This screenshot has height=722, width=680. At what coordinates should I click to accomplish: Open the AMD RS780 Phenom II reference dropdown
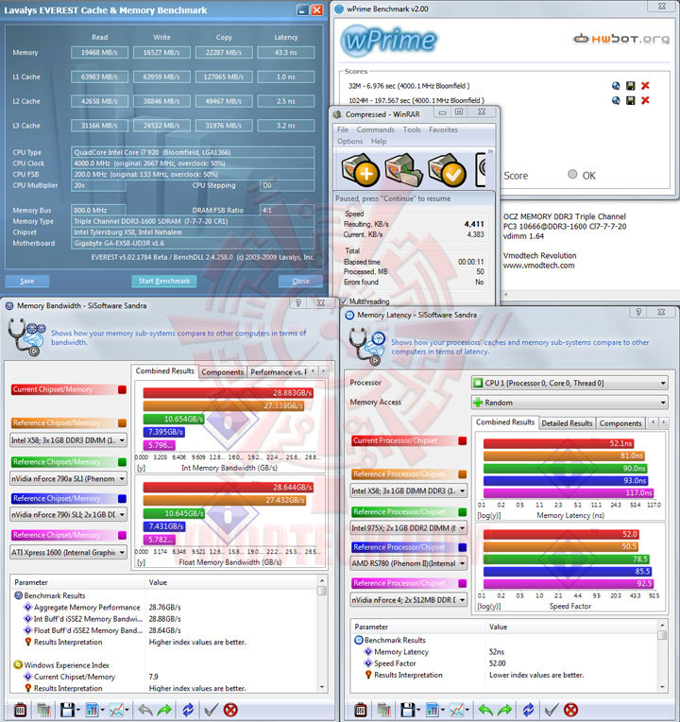tap(409, 563)
